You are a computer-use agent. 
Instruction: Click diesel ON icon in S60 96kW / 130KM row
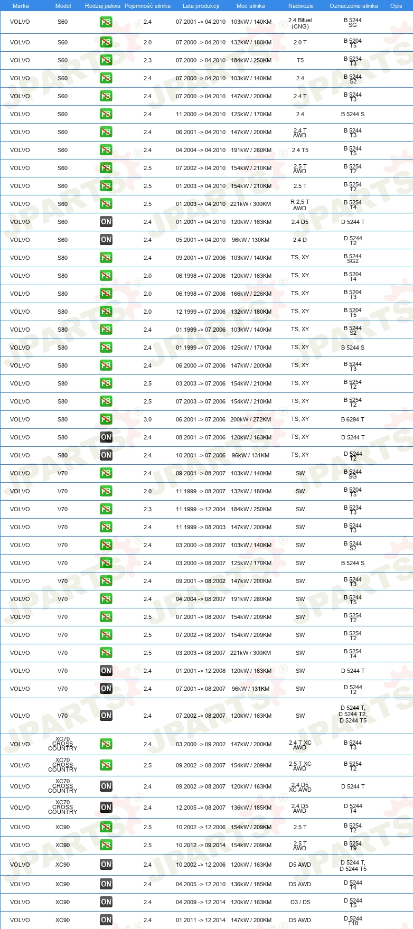click(x=106, y=240)
